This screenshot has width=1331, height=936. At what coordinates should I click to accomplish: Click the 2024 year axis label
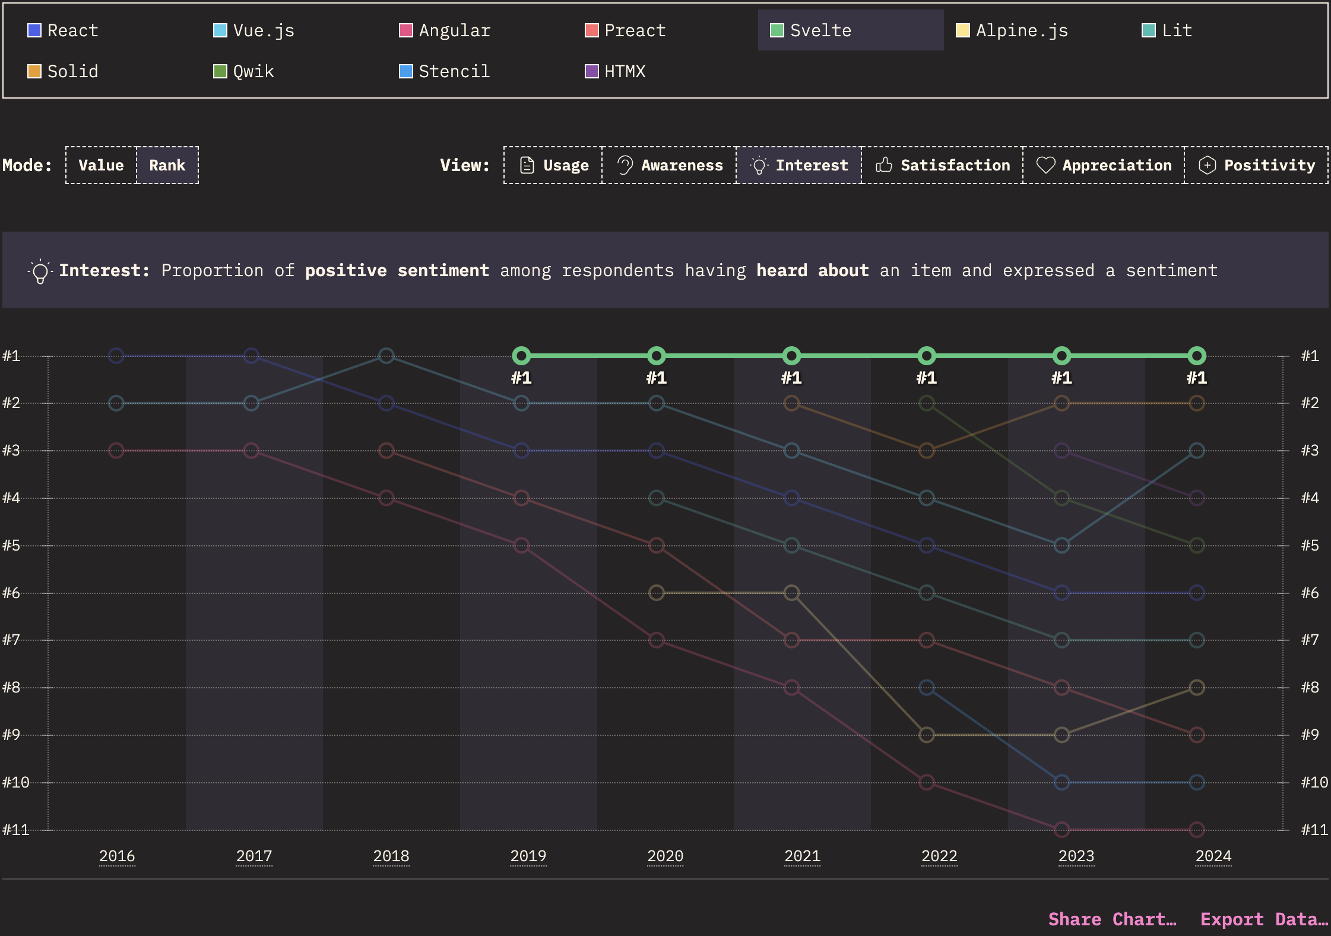click(1213, 856)
